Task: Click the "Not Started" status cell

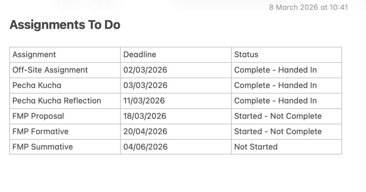Action: pyautogui.click(x=256, y=147)
